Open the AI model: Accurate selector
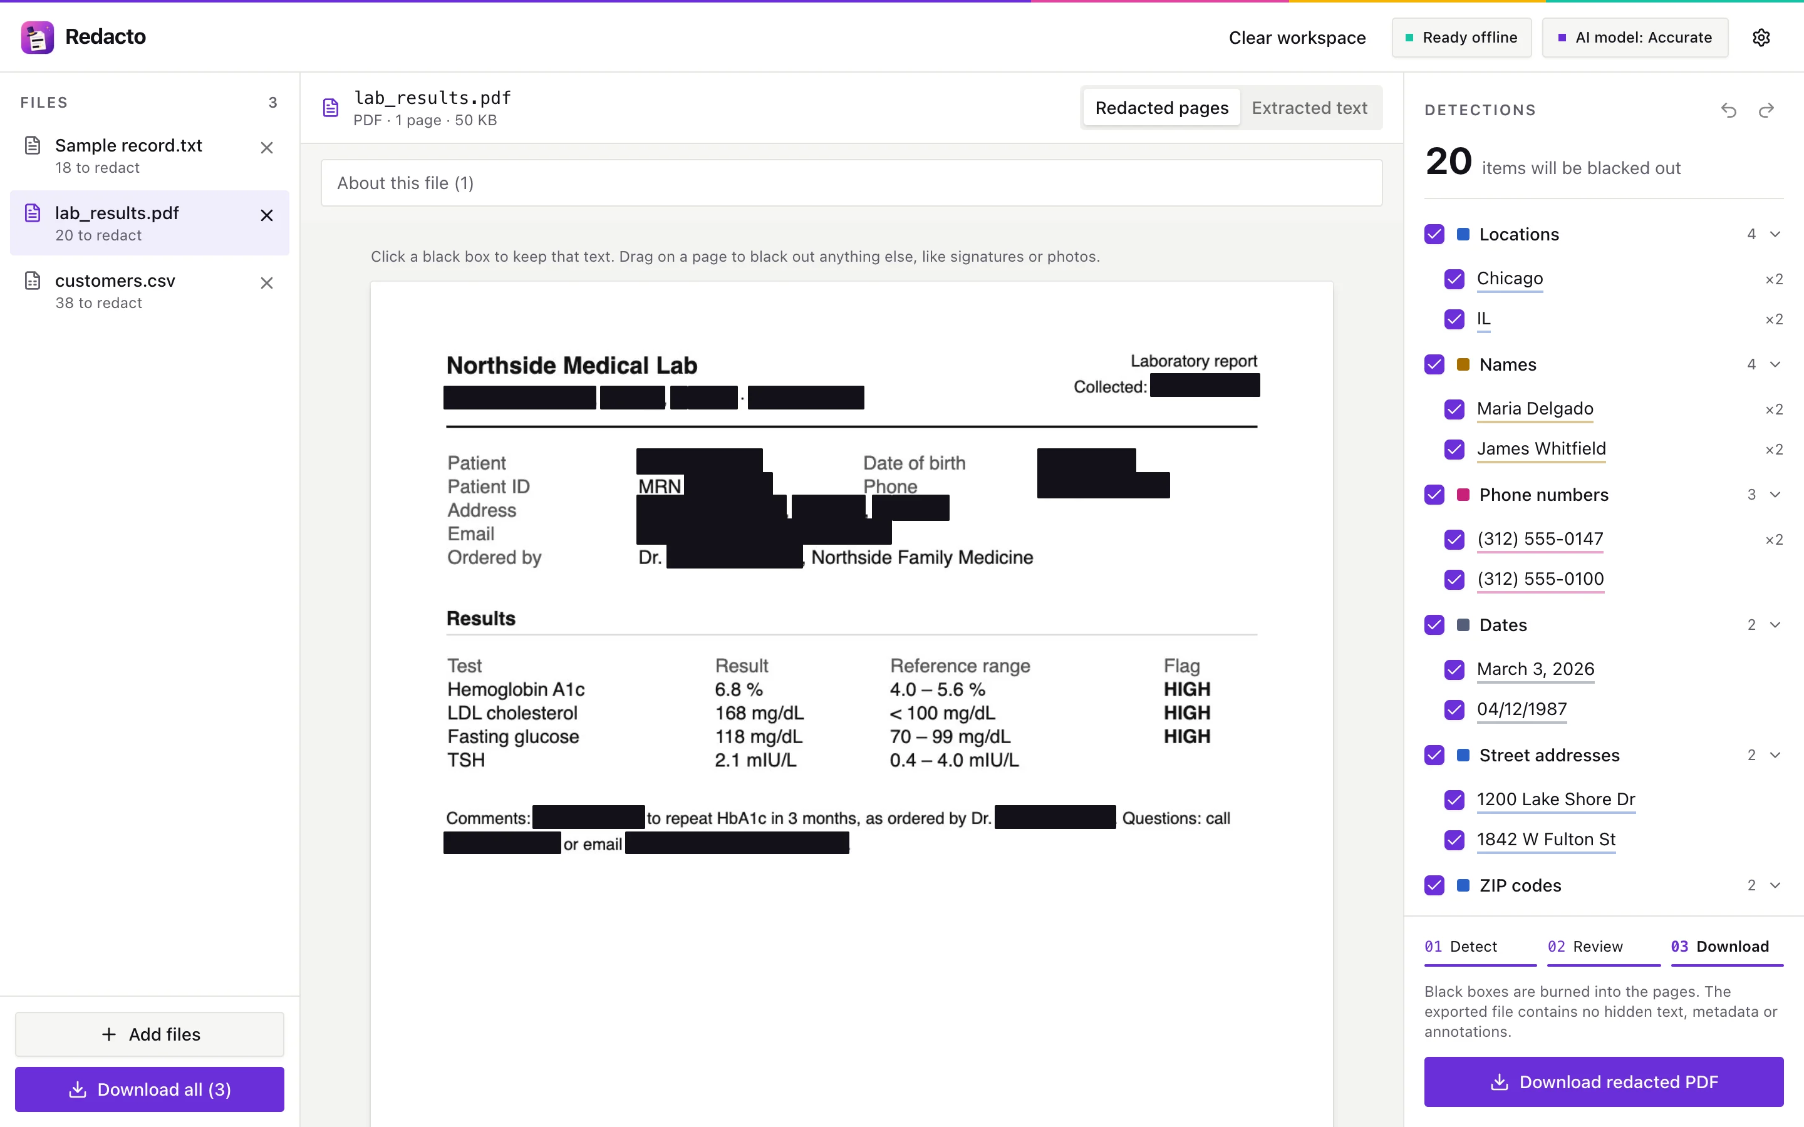1804x1127 pixels. coord(1635,38)
